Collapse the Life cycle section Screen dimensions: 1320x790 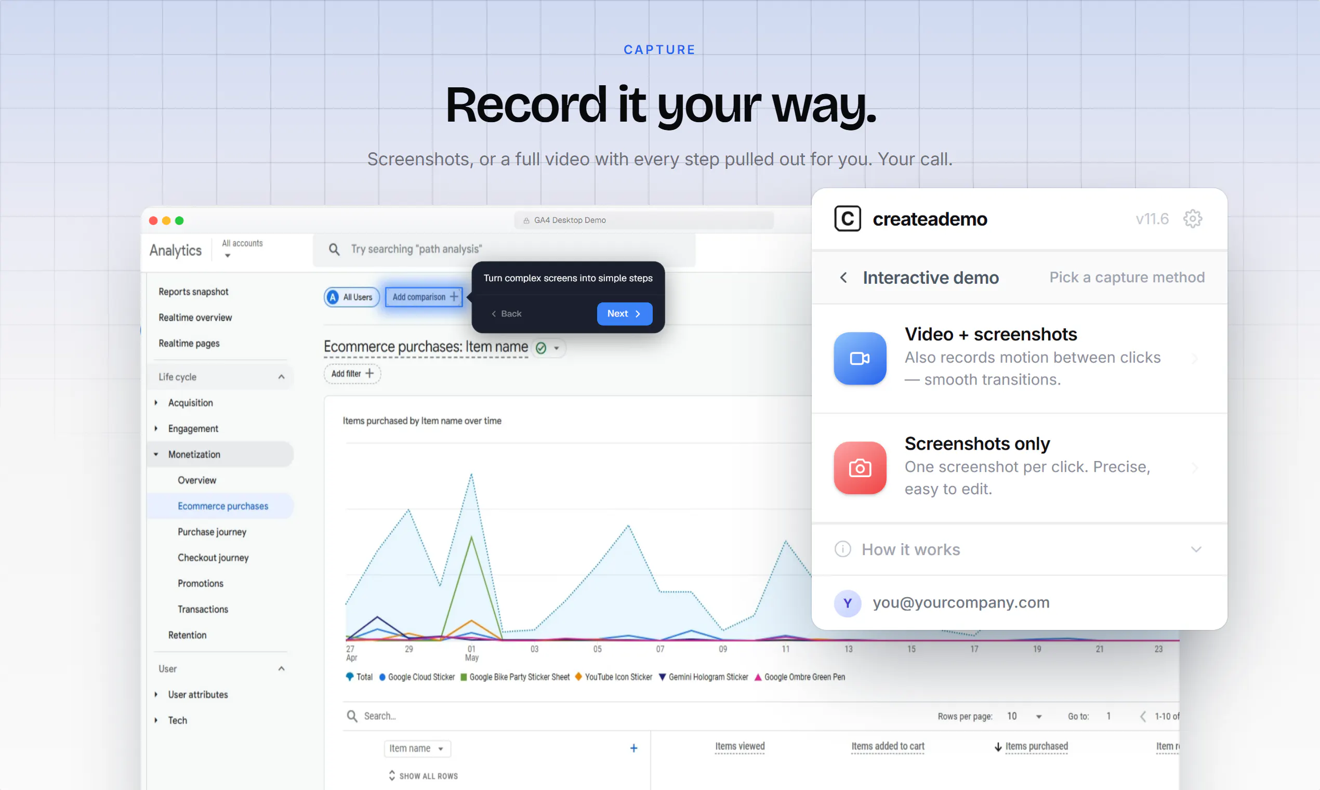[221, 377]
